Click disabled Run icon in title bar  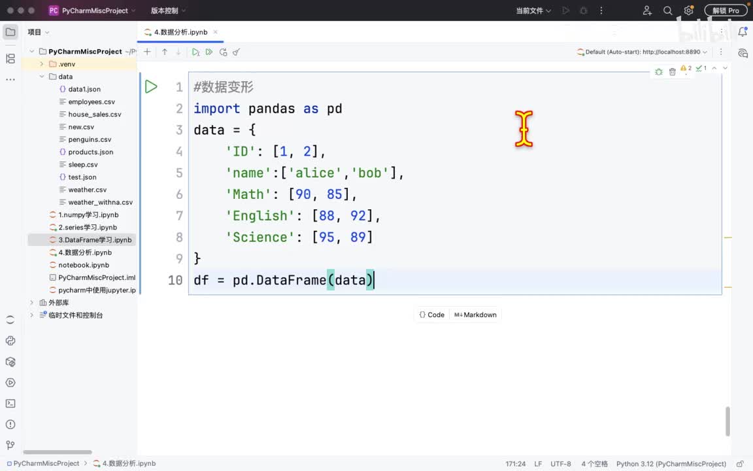(565, 10)
